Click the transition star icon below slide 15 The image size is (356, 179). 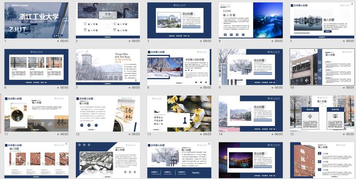[x=343, y=134]
